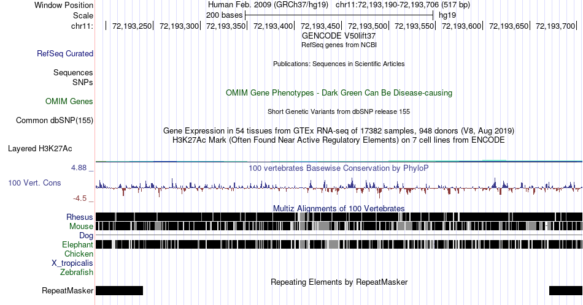Click the GENCODE V50lift37 track title
This screenshot has width=583, height=305.
[339, 36]
